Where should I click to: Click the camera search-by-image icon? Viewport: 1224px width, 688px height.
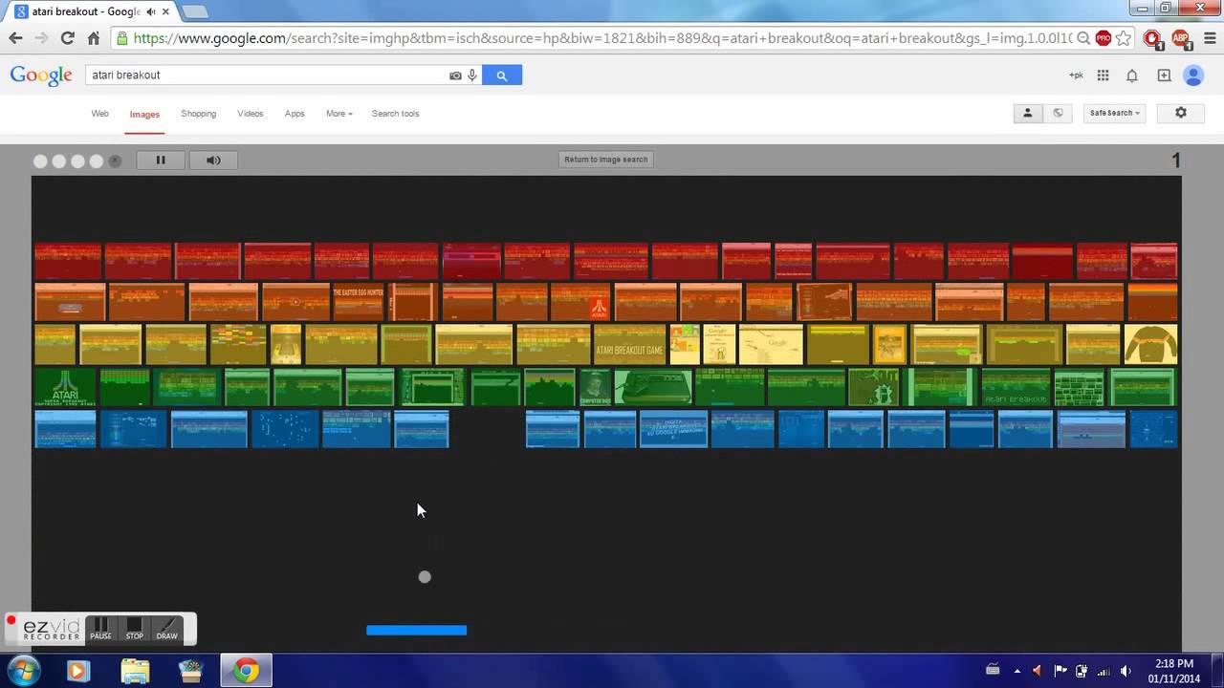tap(455, 75)
